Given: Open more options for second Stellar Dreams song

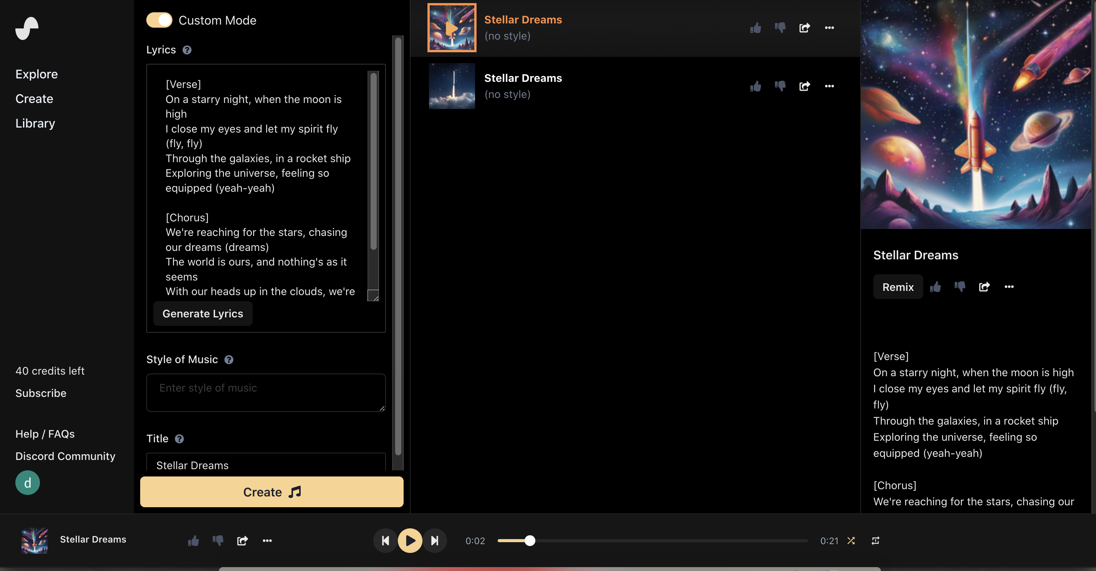Looking at the screenshot, I should 829,86.
